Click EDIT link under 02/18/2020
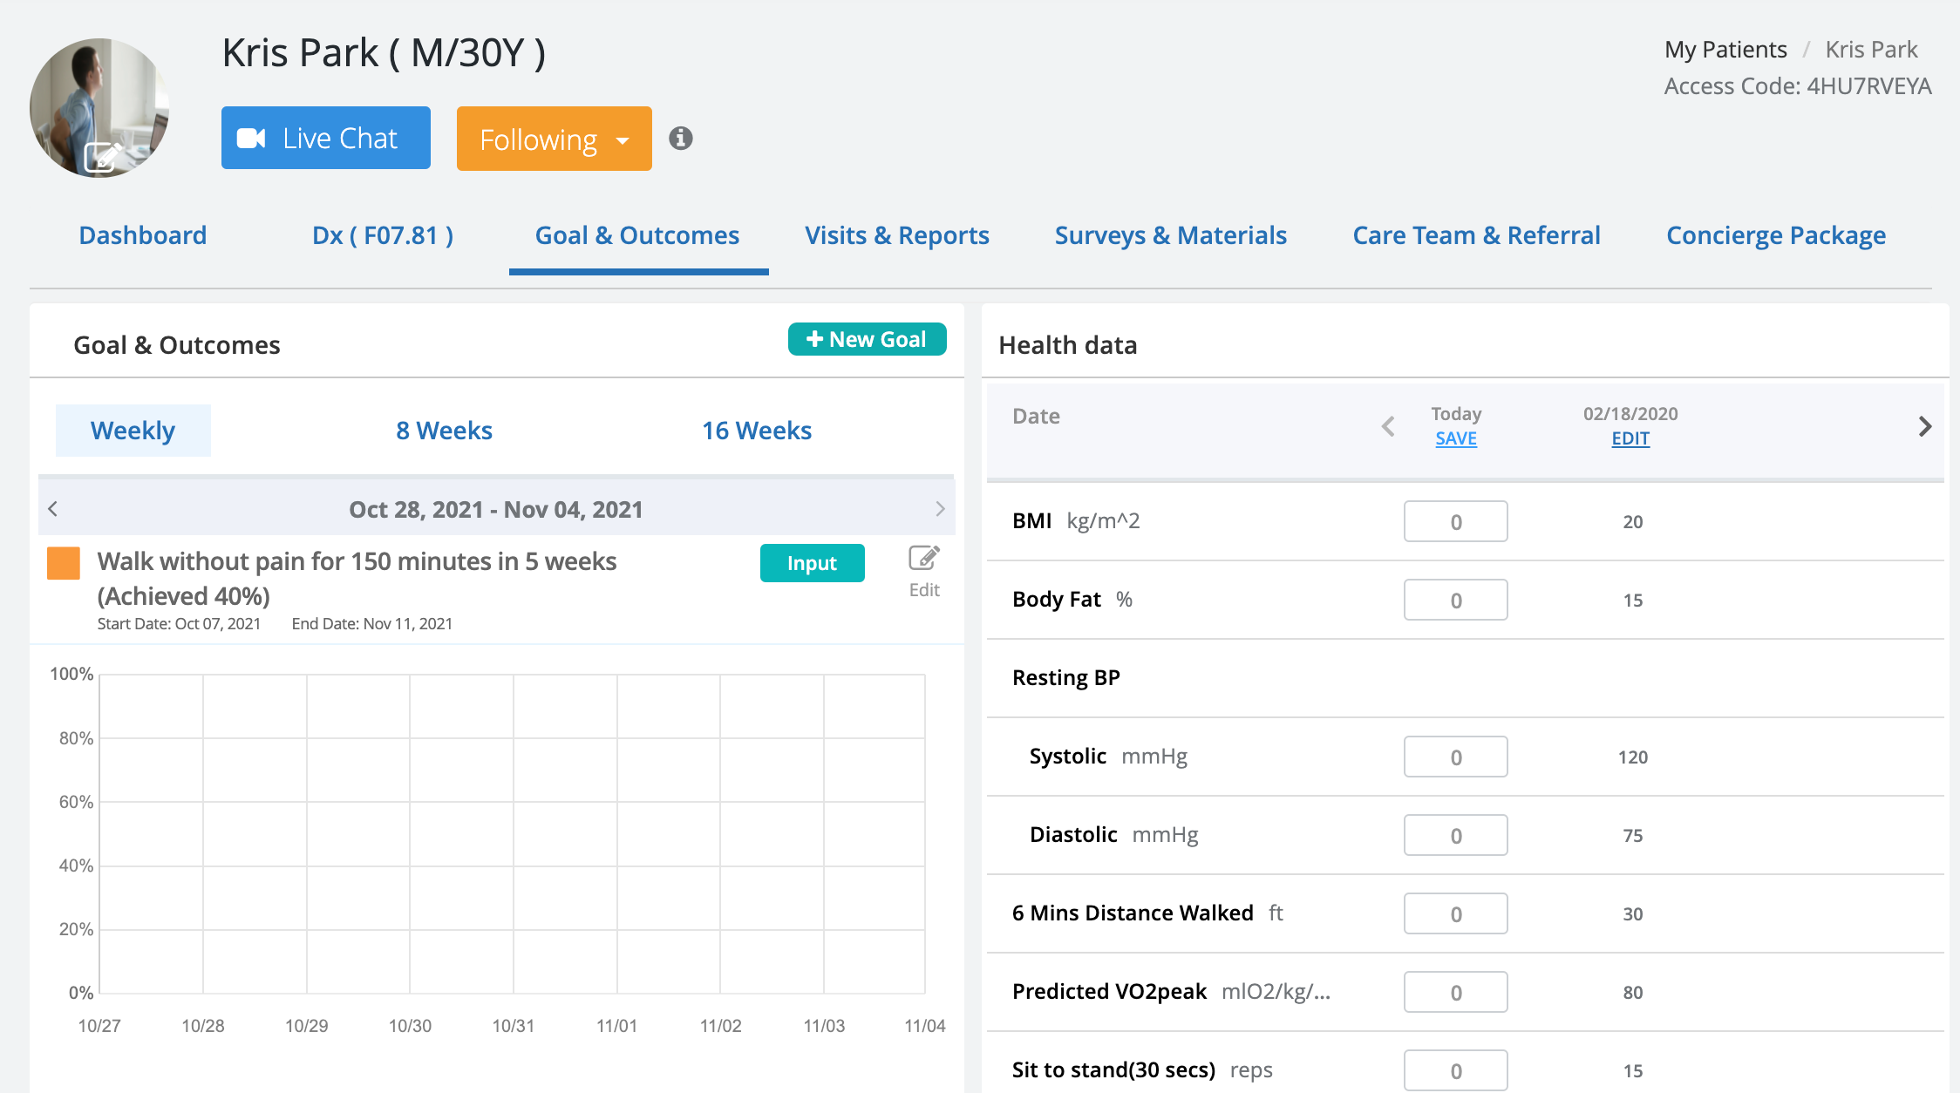 (1630, 438)
